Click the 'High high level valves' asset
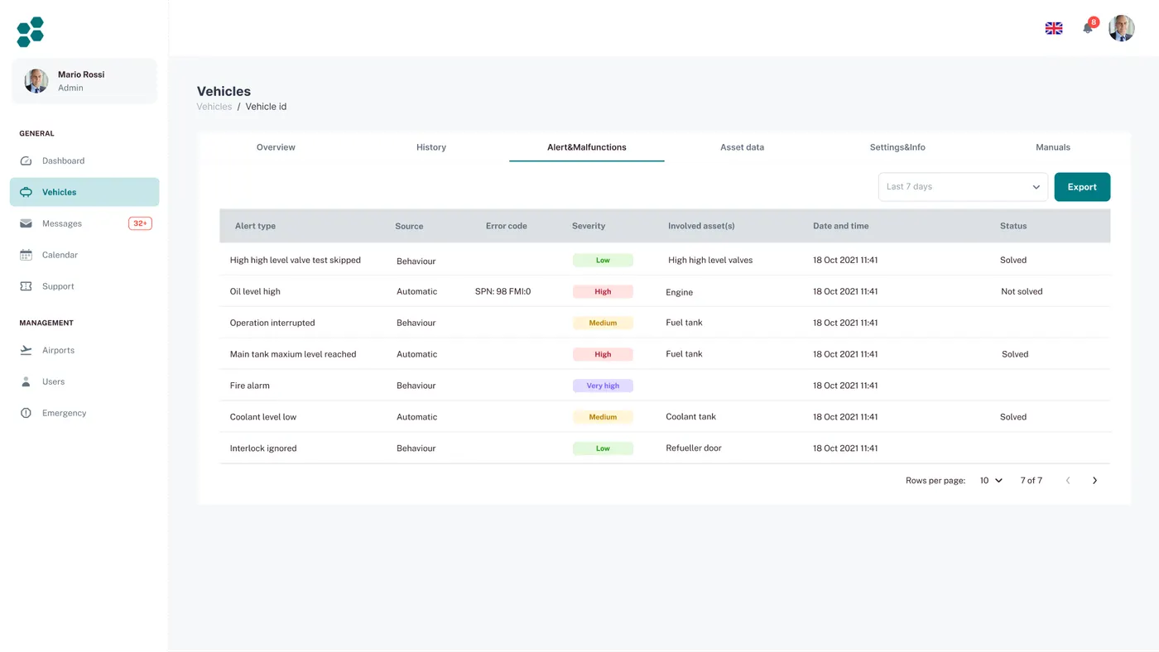This screenshot has height=652, width=1159. click(710, 260)
